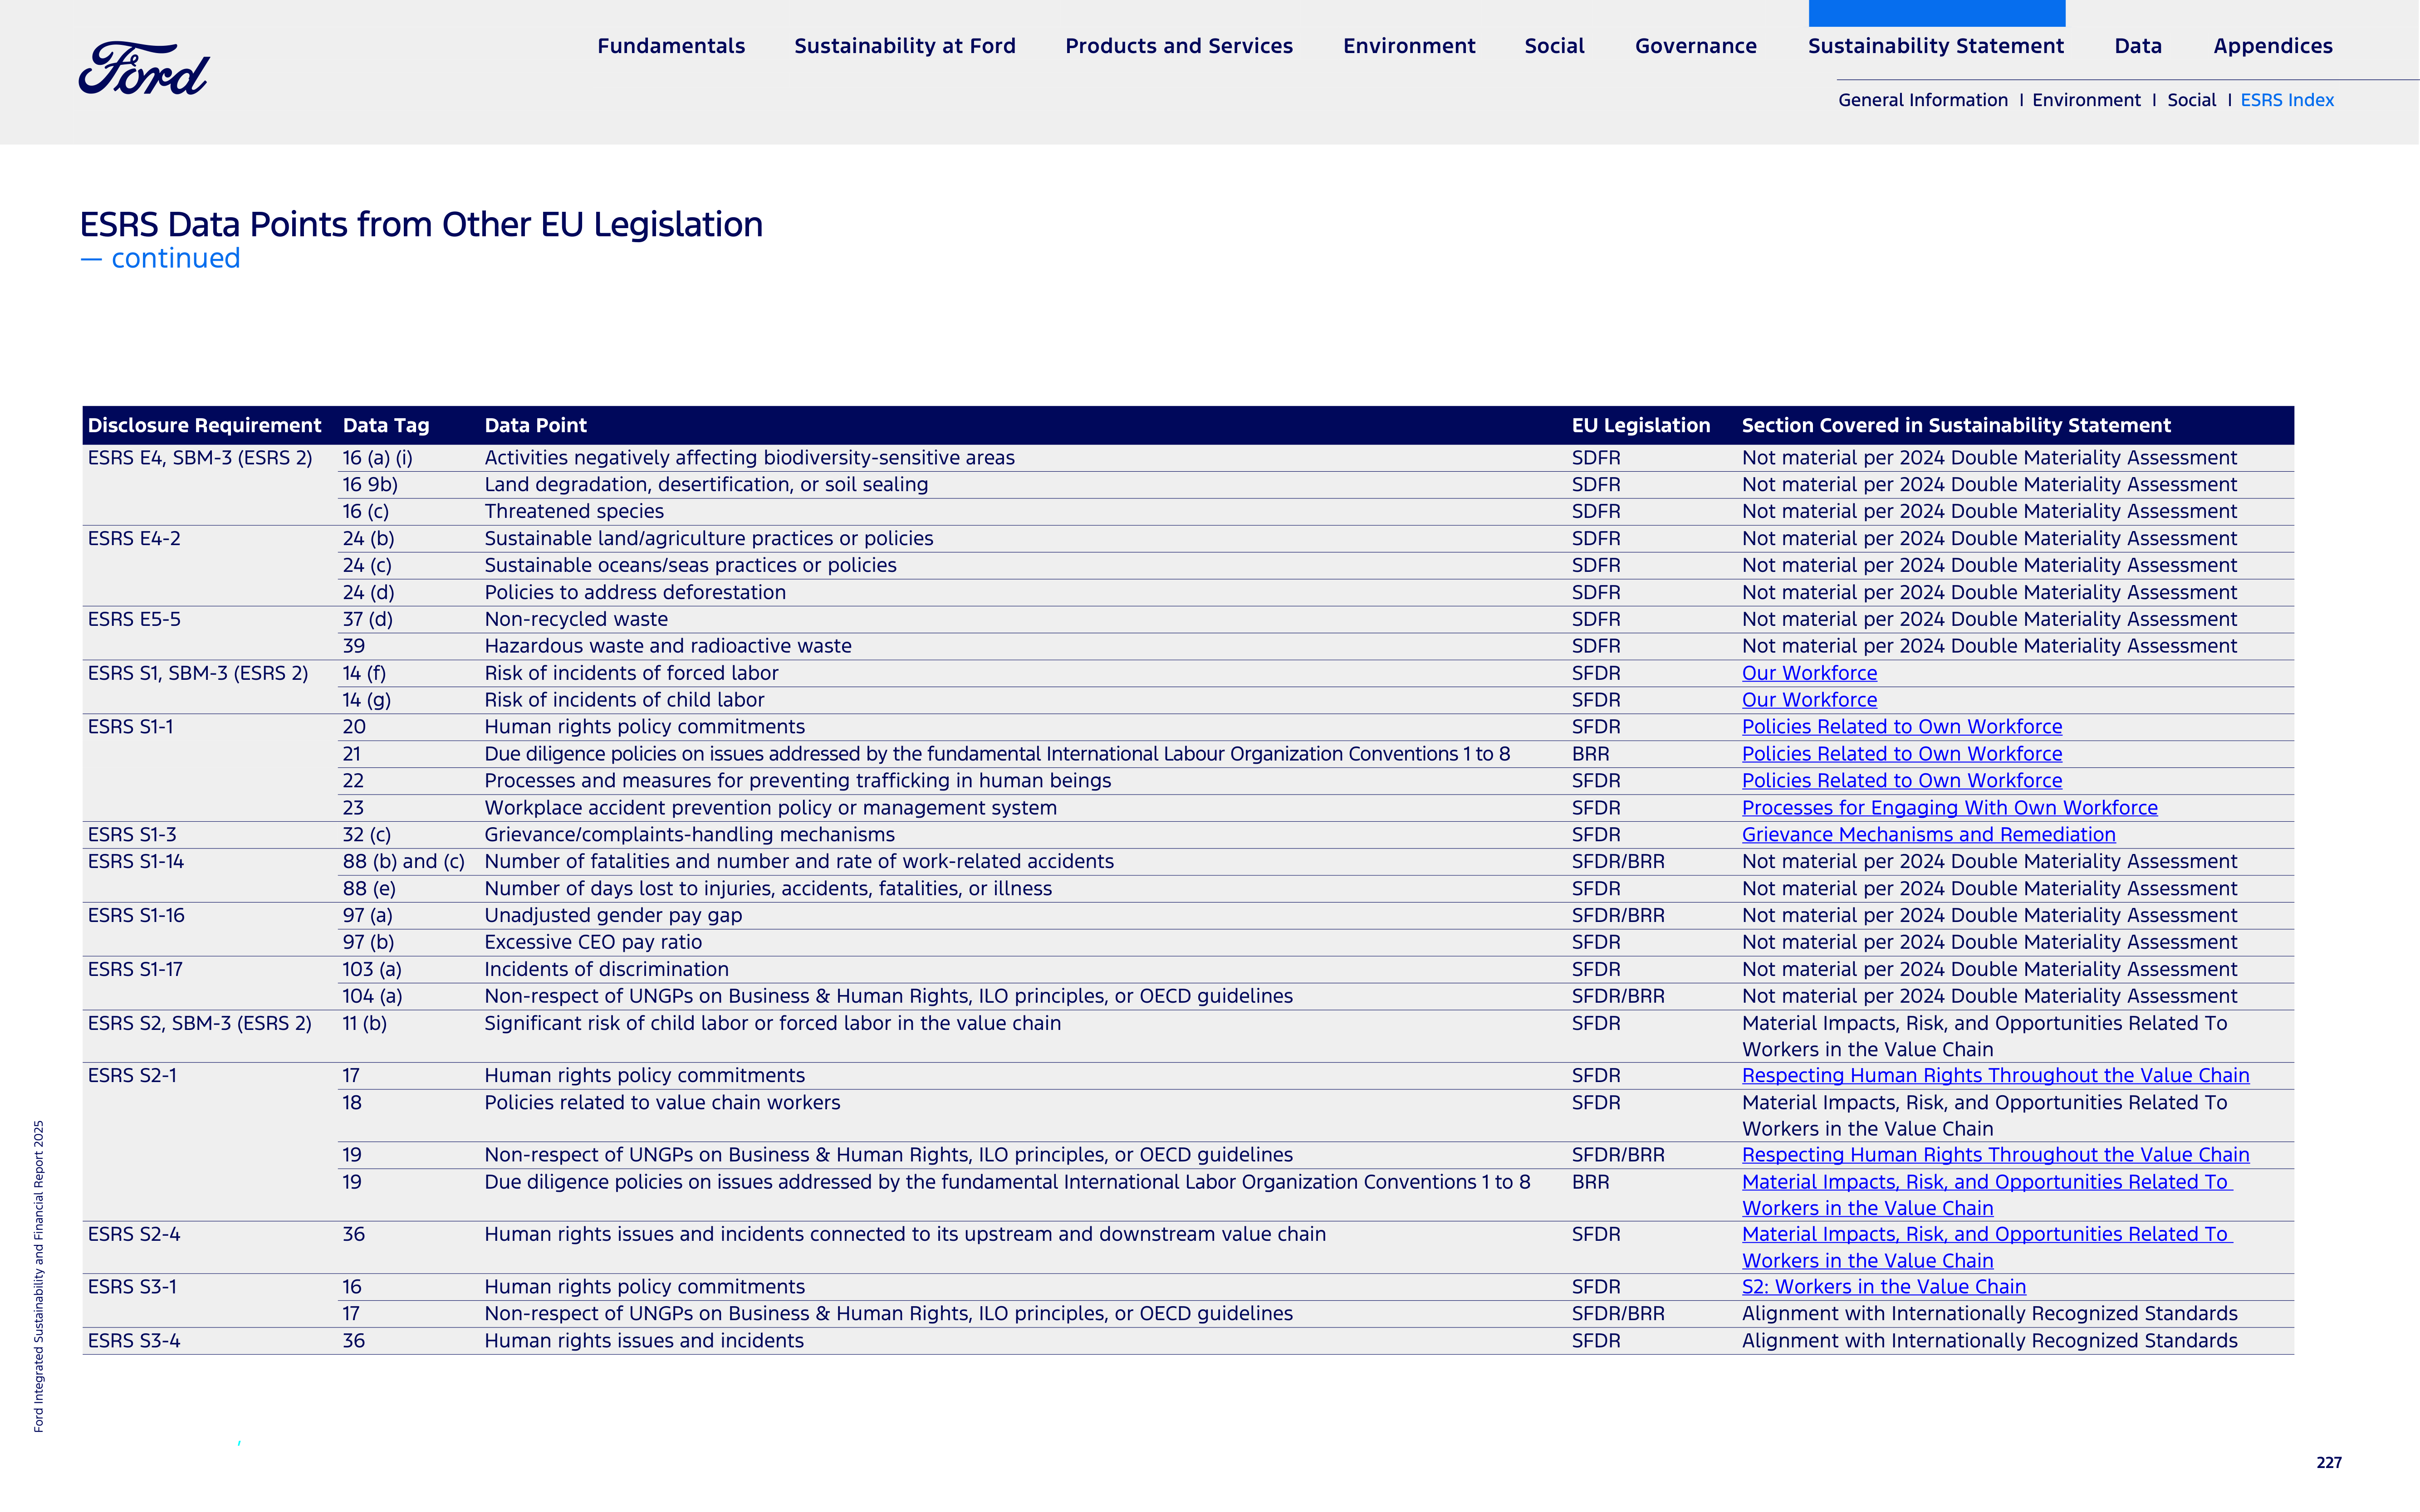
Task: Click 'Unadjusted gender pay gap' text
Action: (x=613, y=916)
